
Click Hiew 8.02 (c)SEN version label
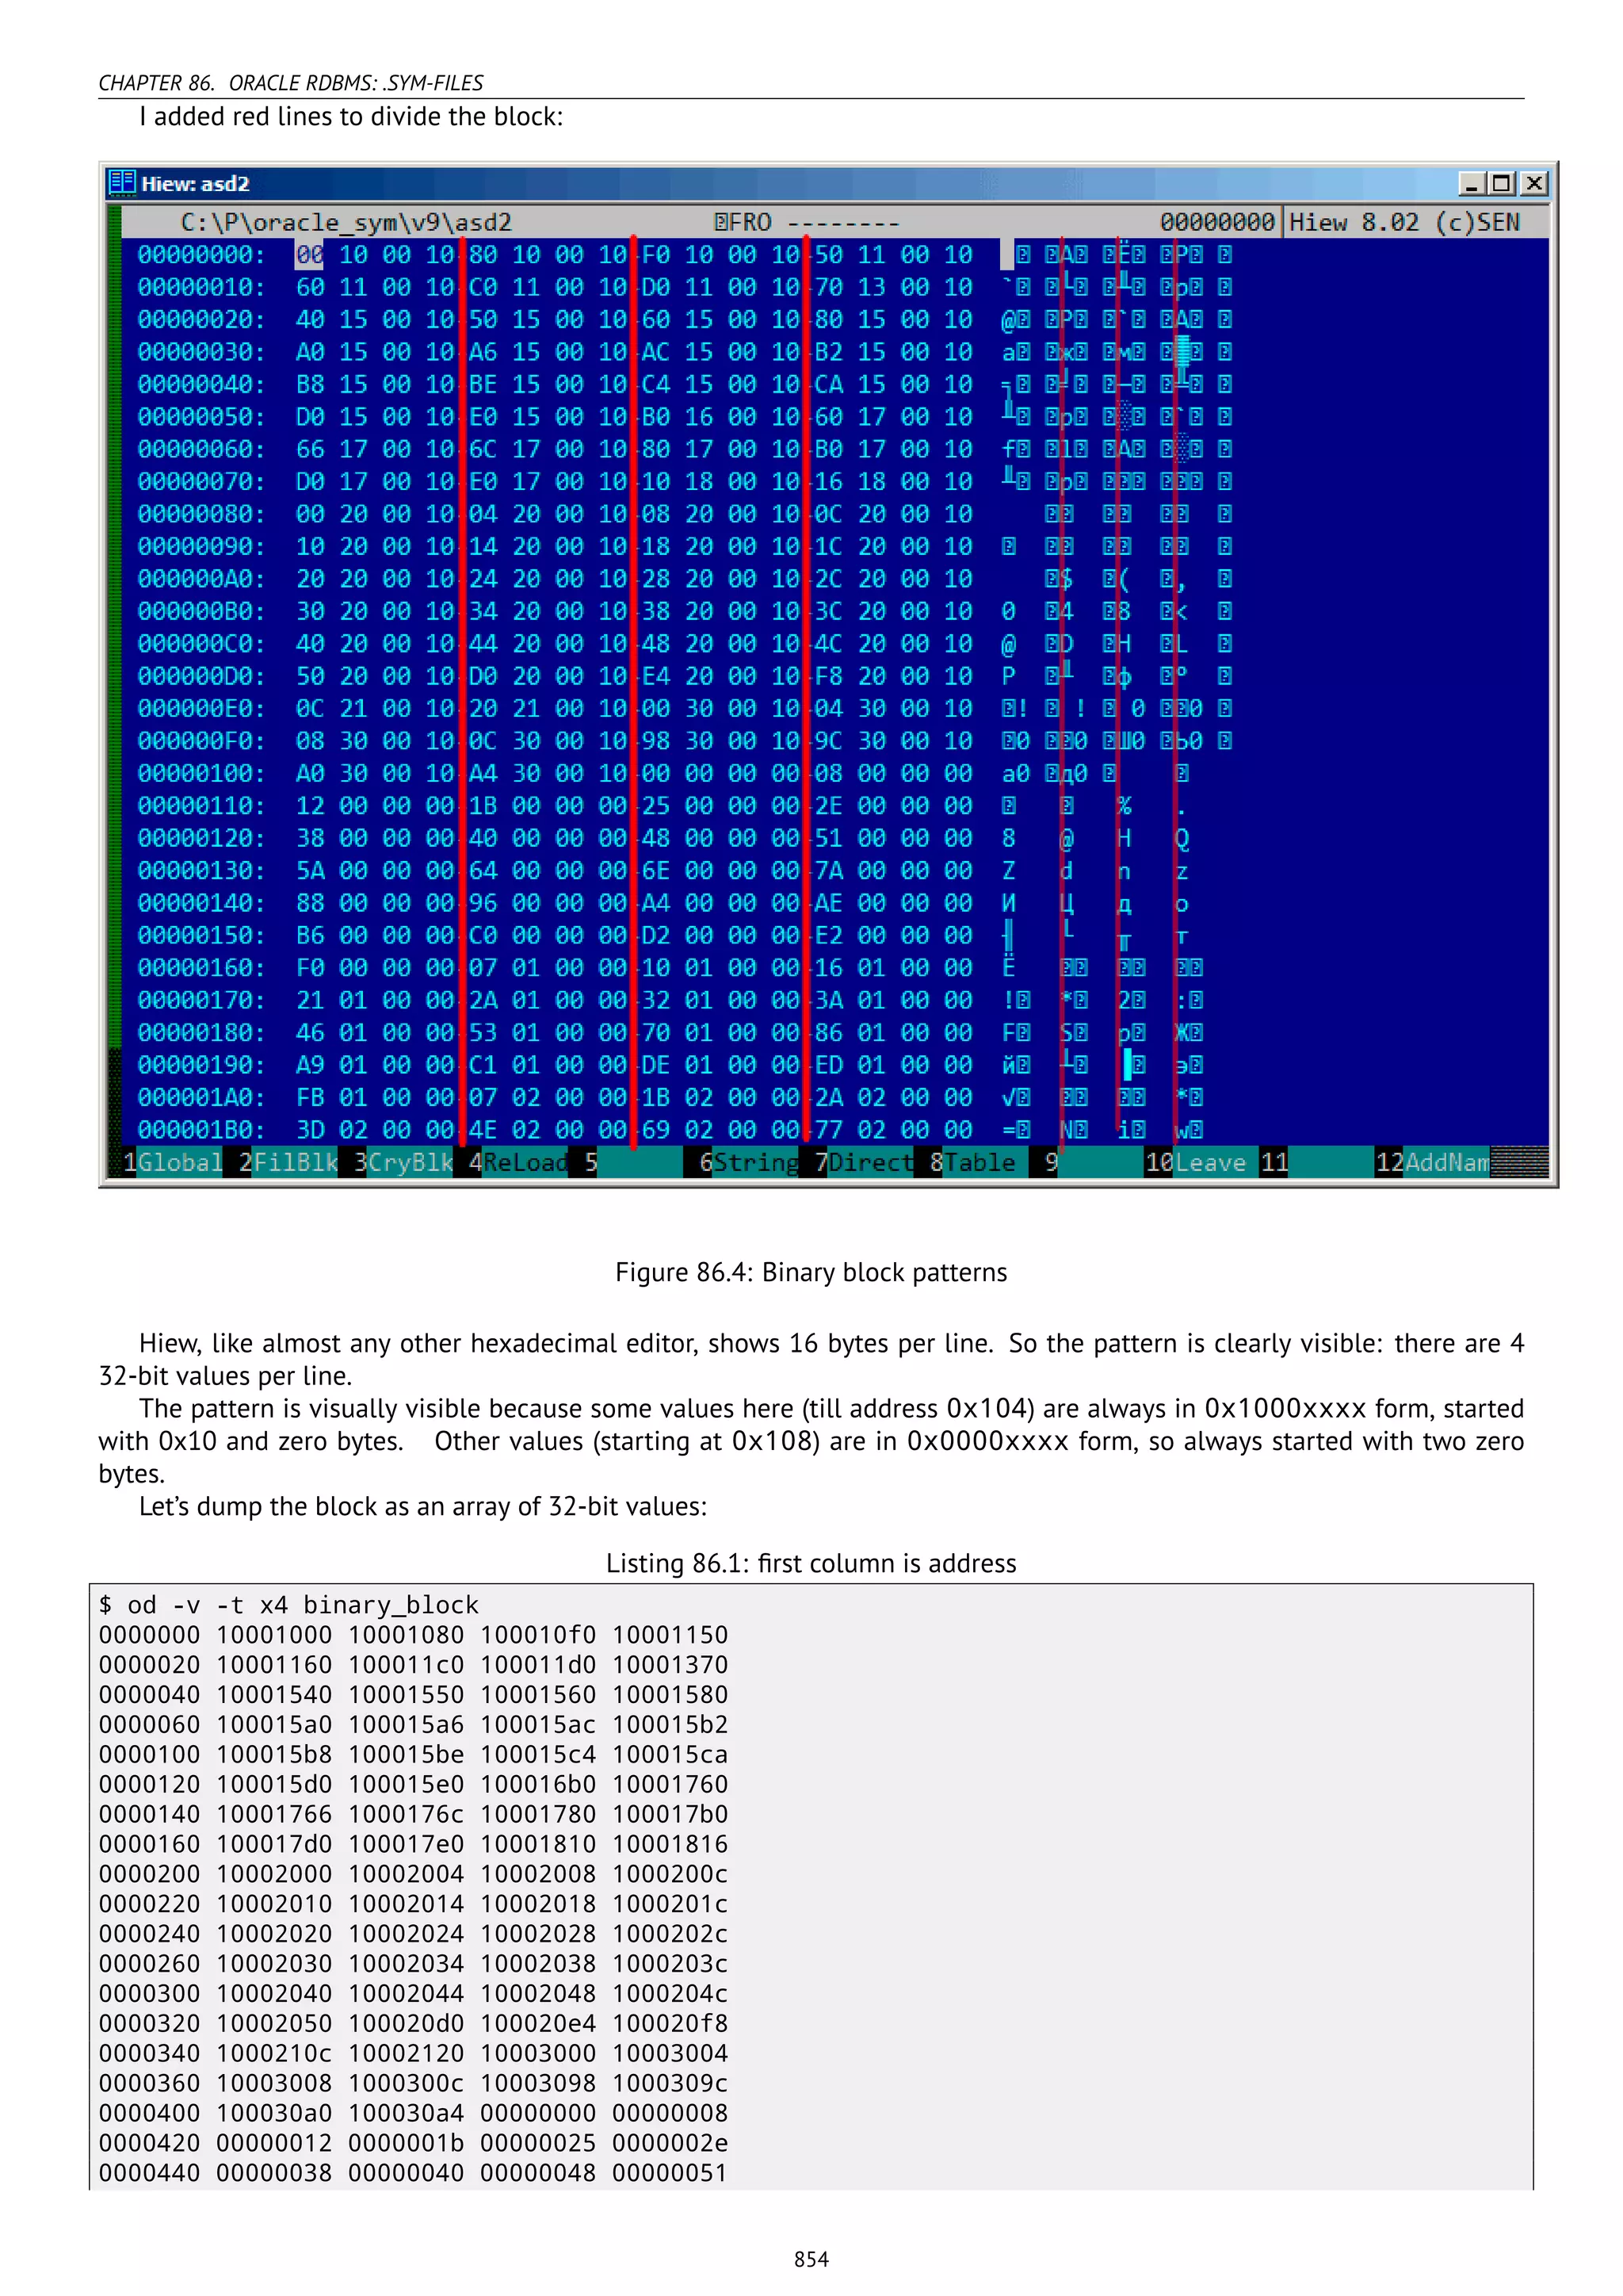1404,222
